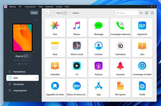Click the Chiudi button

coord(34,13)
